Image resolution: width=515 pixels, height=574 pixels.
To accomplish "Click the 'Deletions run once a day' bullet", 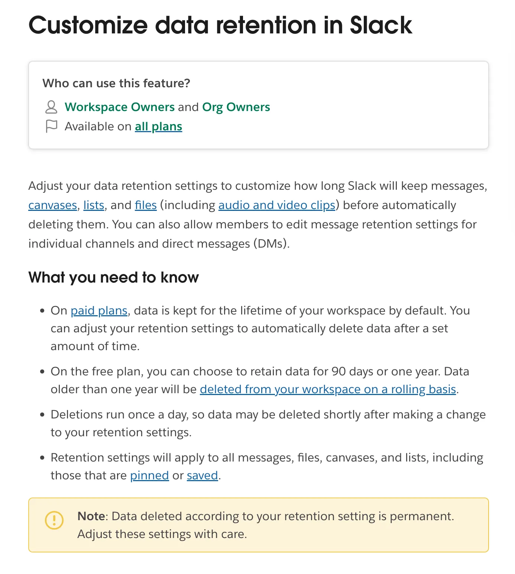I will [268, 423].
